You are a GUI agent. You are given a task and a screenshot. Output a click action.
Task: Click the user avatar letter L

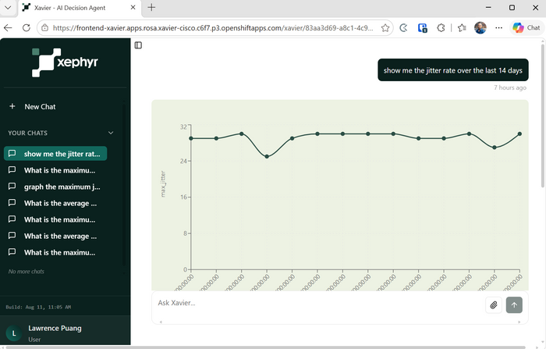coord(14,333)
